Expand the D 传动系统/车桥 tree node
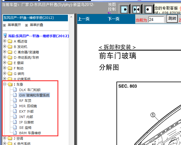181x145 pixels. [4, 57]
